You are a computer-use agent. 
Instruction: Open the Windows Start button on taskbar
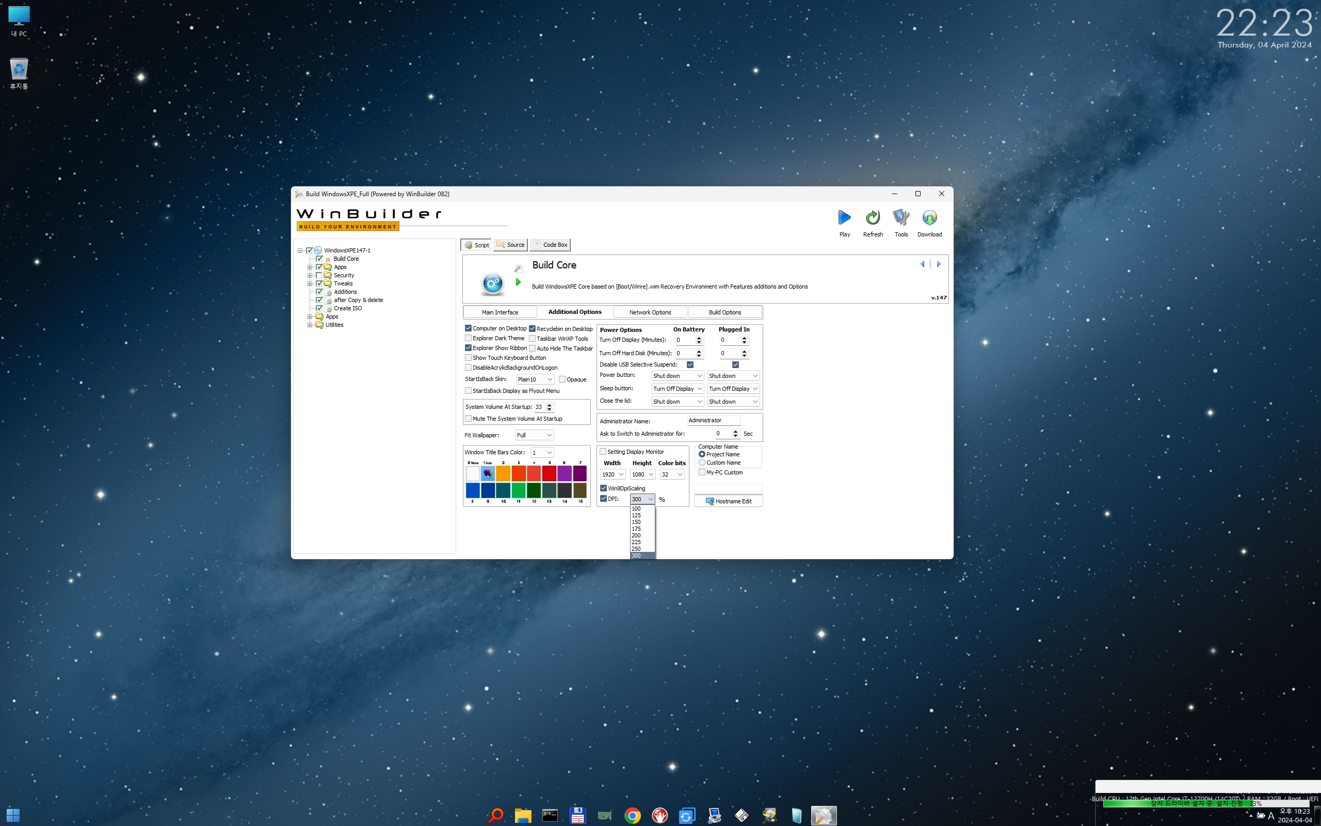[x=13, y=815]
